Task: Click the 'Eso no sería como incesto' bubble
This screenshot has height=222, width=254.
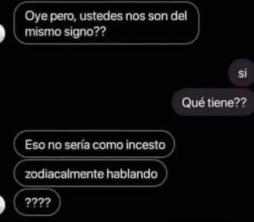Action: (94, 144)
